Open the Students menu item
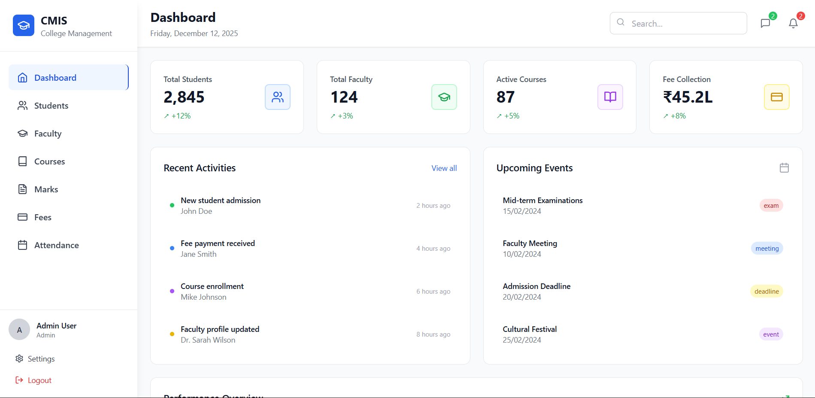The width and height of the screenshot is (815, 398). click(69, 106)
